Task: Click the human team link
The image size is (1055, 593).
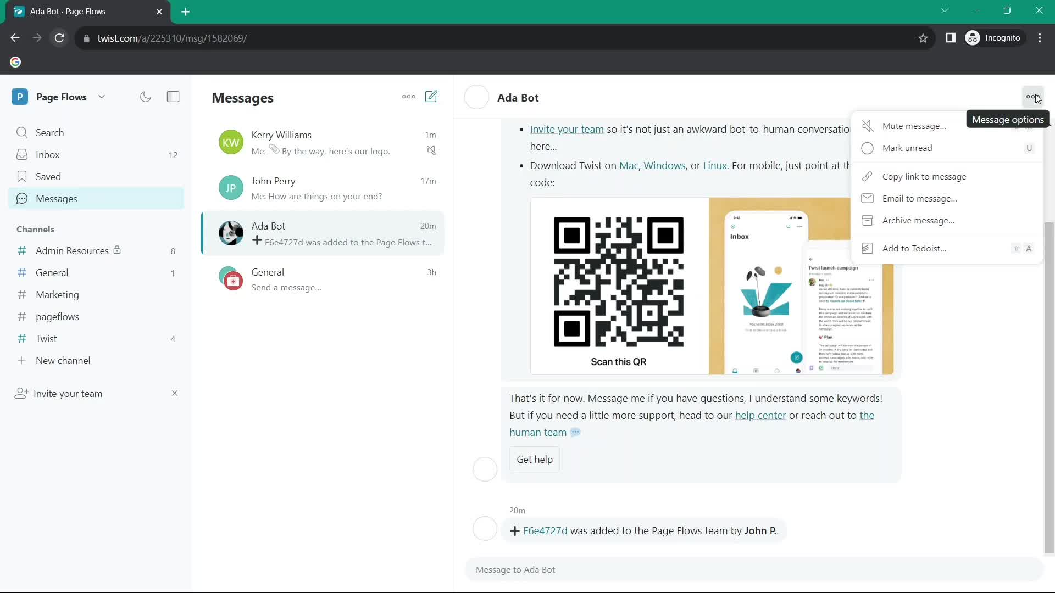Action: 538,432
